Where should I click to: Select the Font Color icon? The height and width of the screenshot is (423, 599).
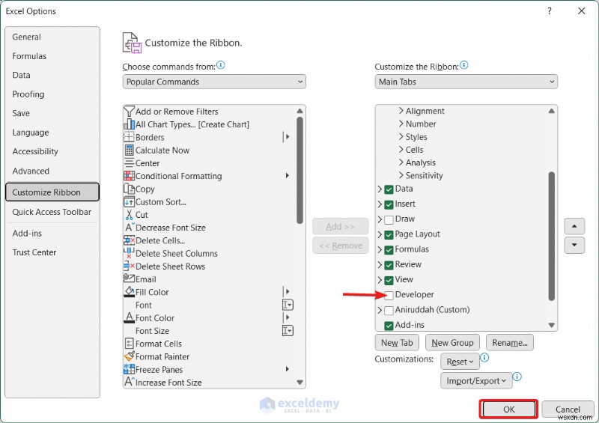point(129,317)
